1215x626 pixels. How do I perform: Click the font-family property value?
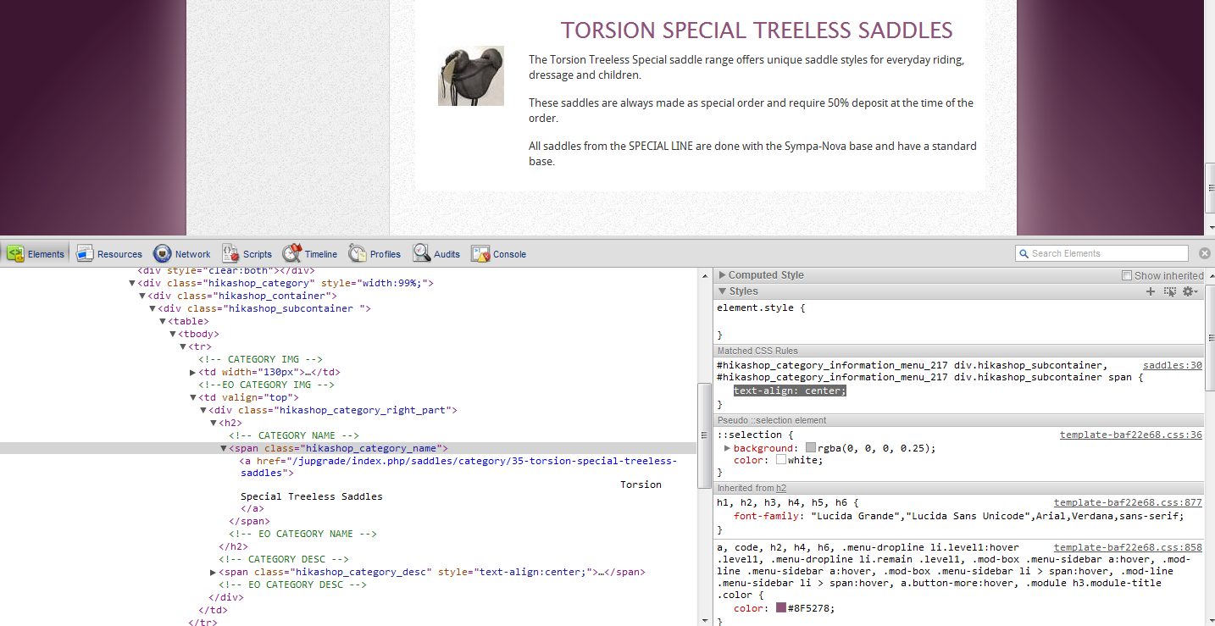(996, 515)
